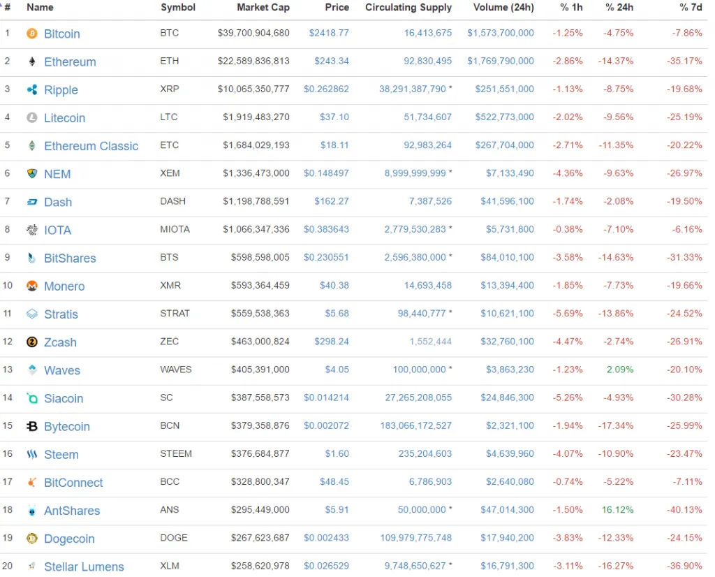Sort by Price column header
This screenshot has height=577, width=715.
click(337, 7)
